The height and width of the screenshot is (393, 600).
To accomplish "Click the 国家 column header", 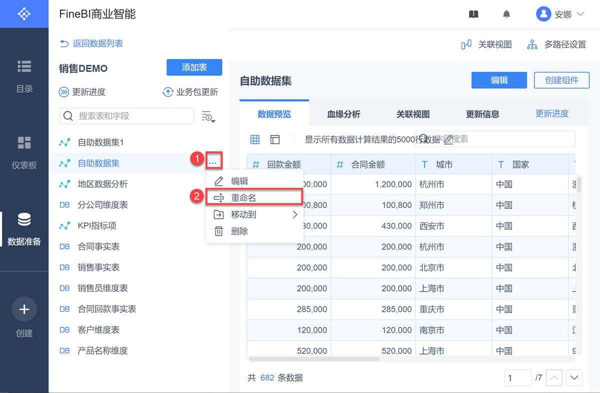I will (x=530, y=164).
